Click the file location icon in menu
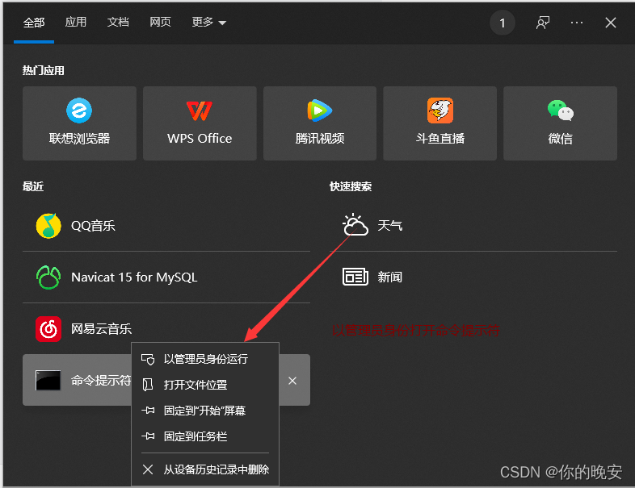The height and width of the screenshot is (488, 635). pyautogui.click(x=148, y=385)
